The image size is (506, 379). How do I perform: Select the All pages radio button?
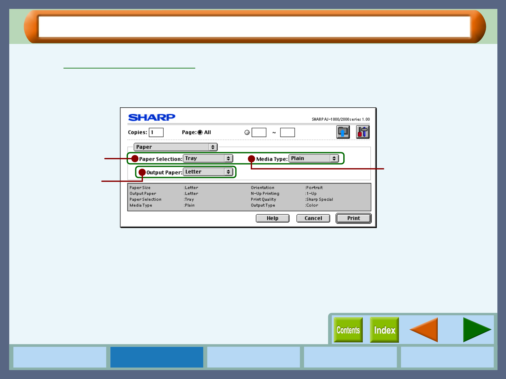[x=200, y=132]
